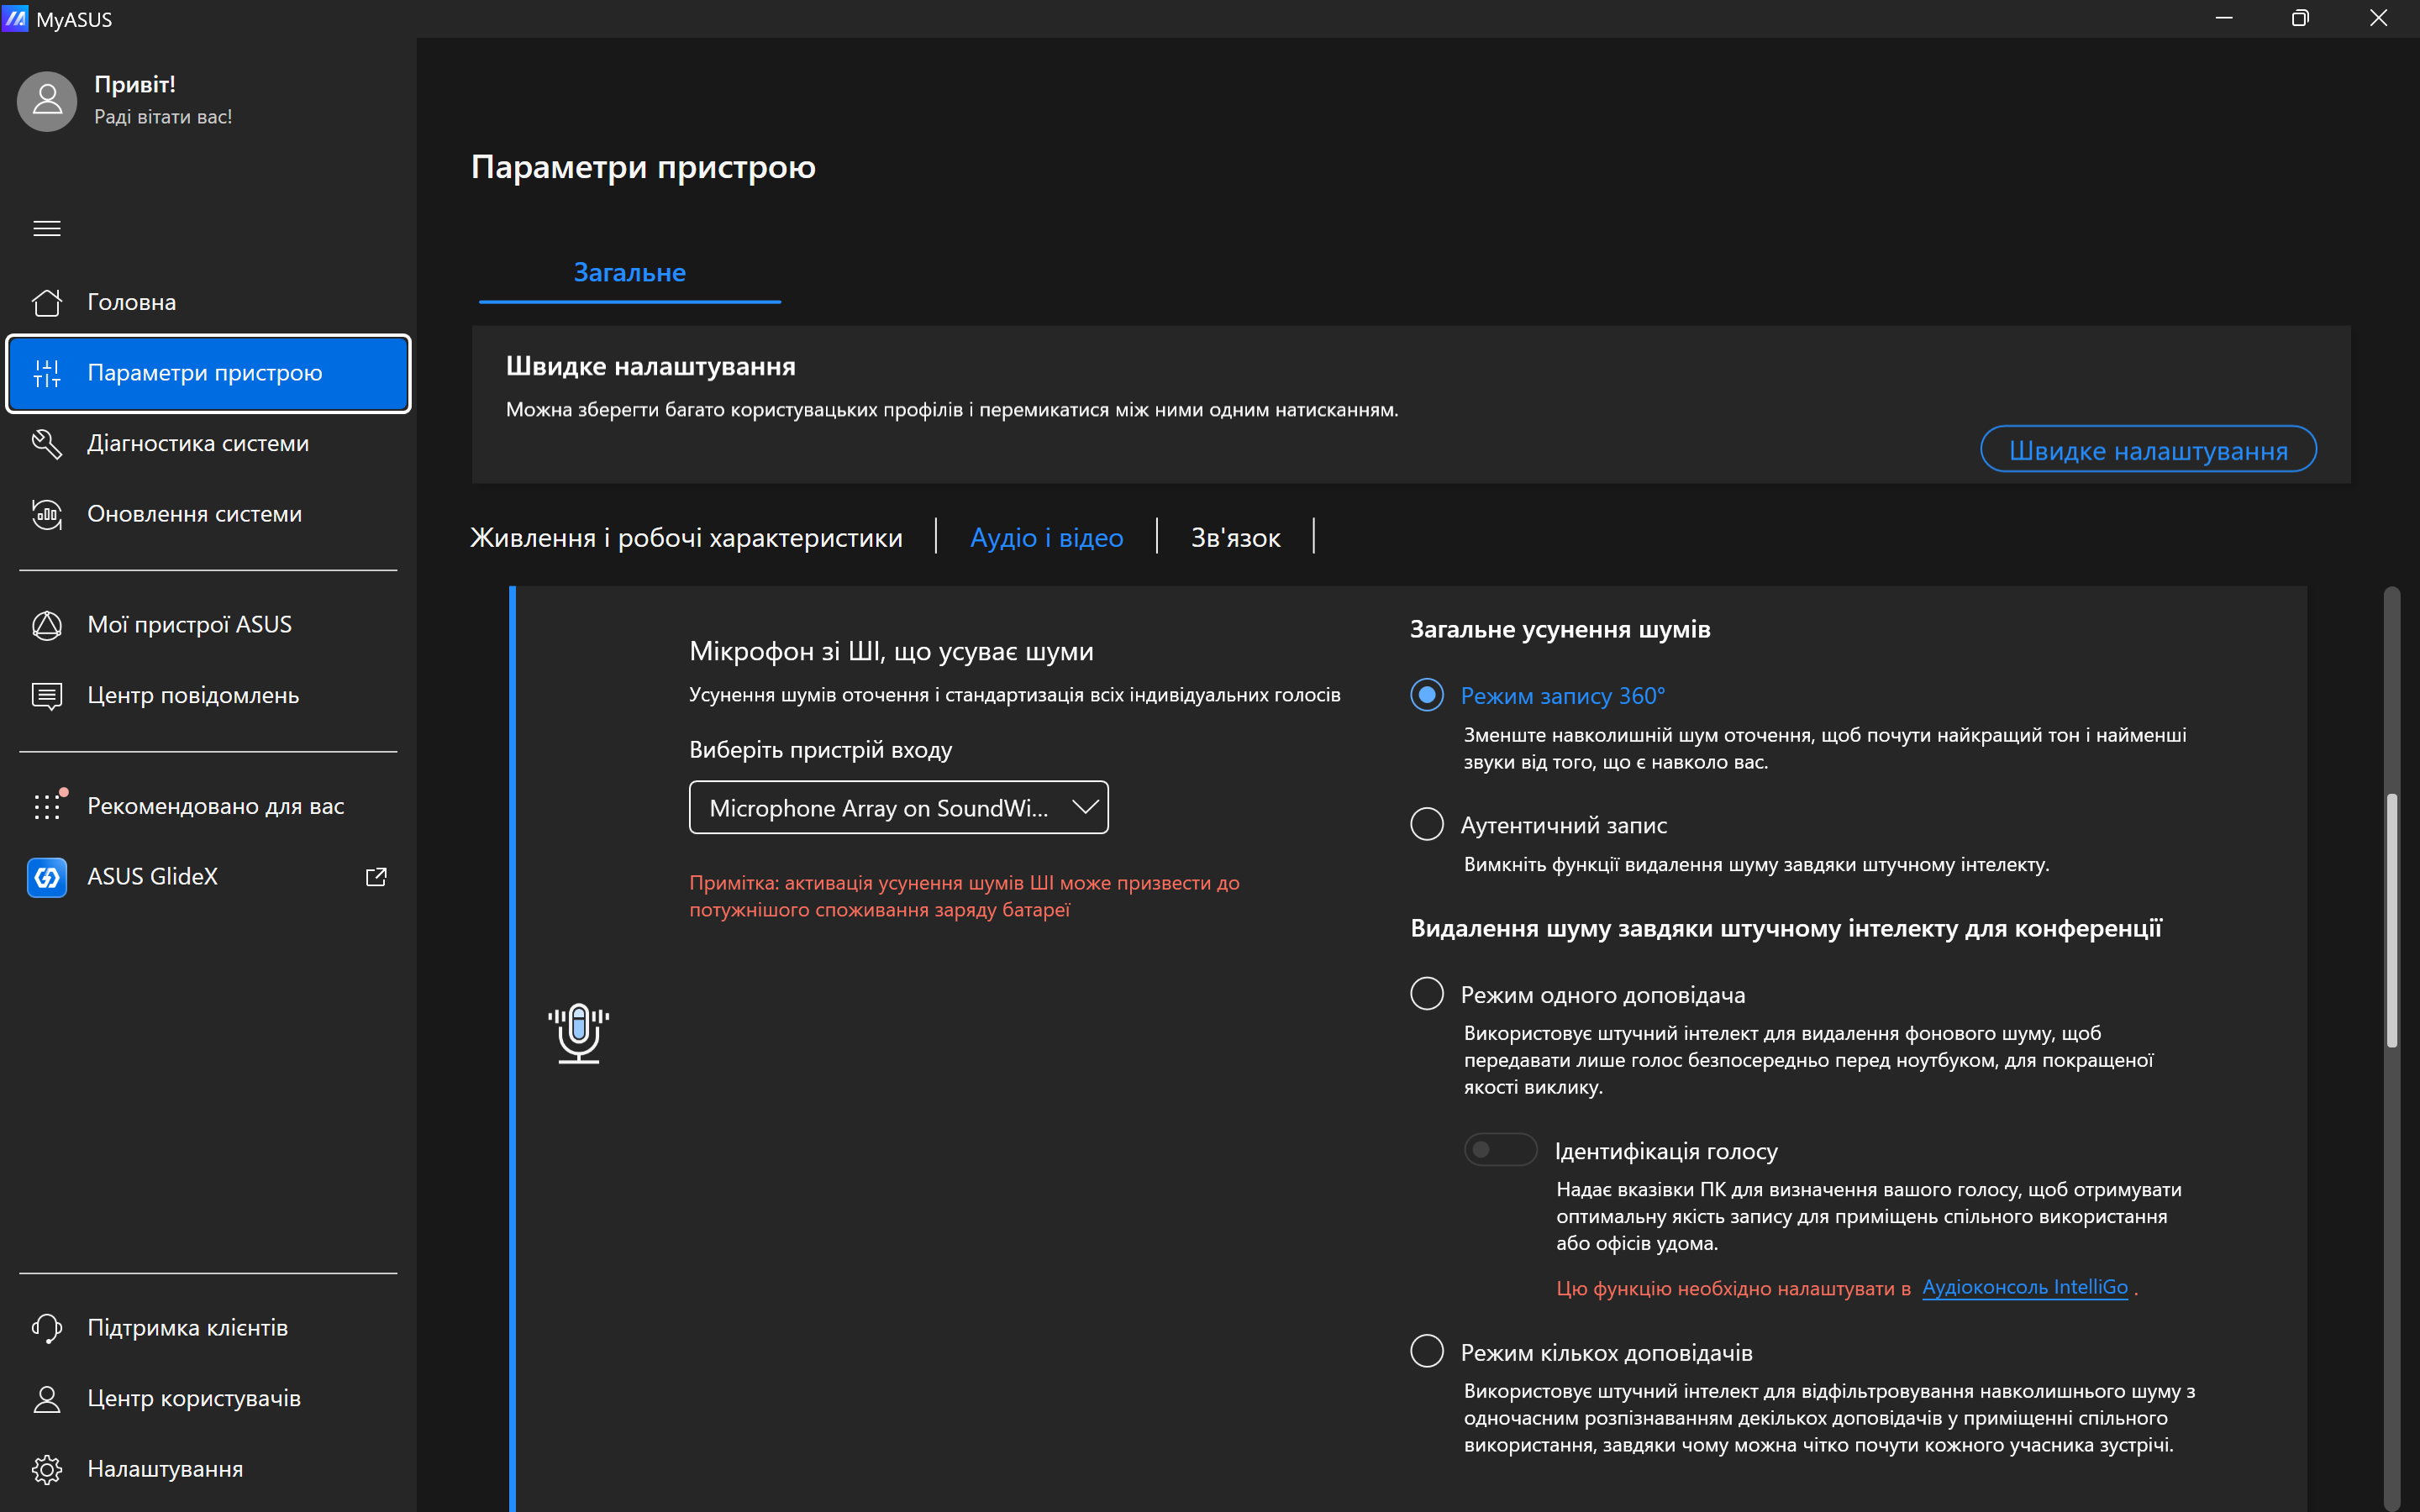Click Центр користувачів label in sidebar
The image size is (2420, 1512).
click(x=194, y=1398)
